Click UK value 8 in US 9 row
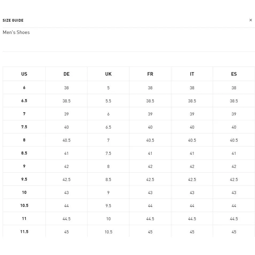Viewport: 255px width, 255px height. point(108,167)
